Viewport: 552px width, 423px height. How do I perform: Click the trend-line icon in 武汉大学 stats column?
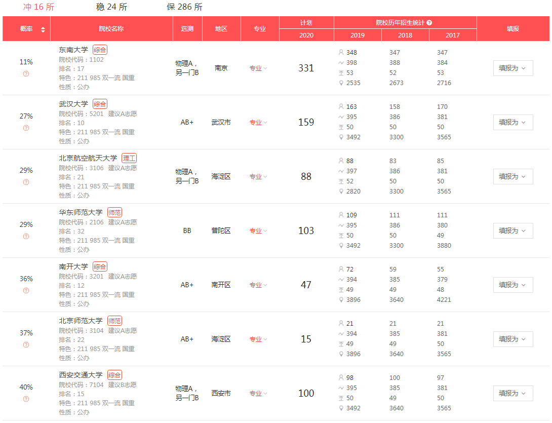click(342, 117)
